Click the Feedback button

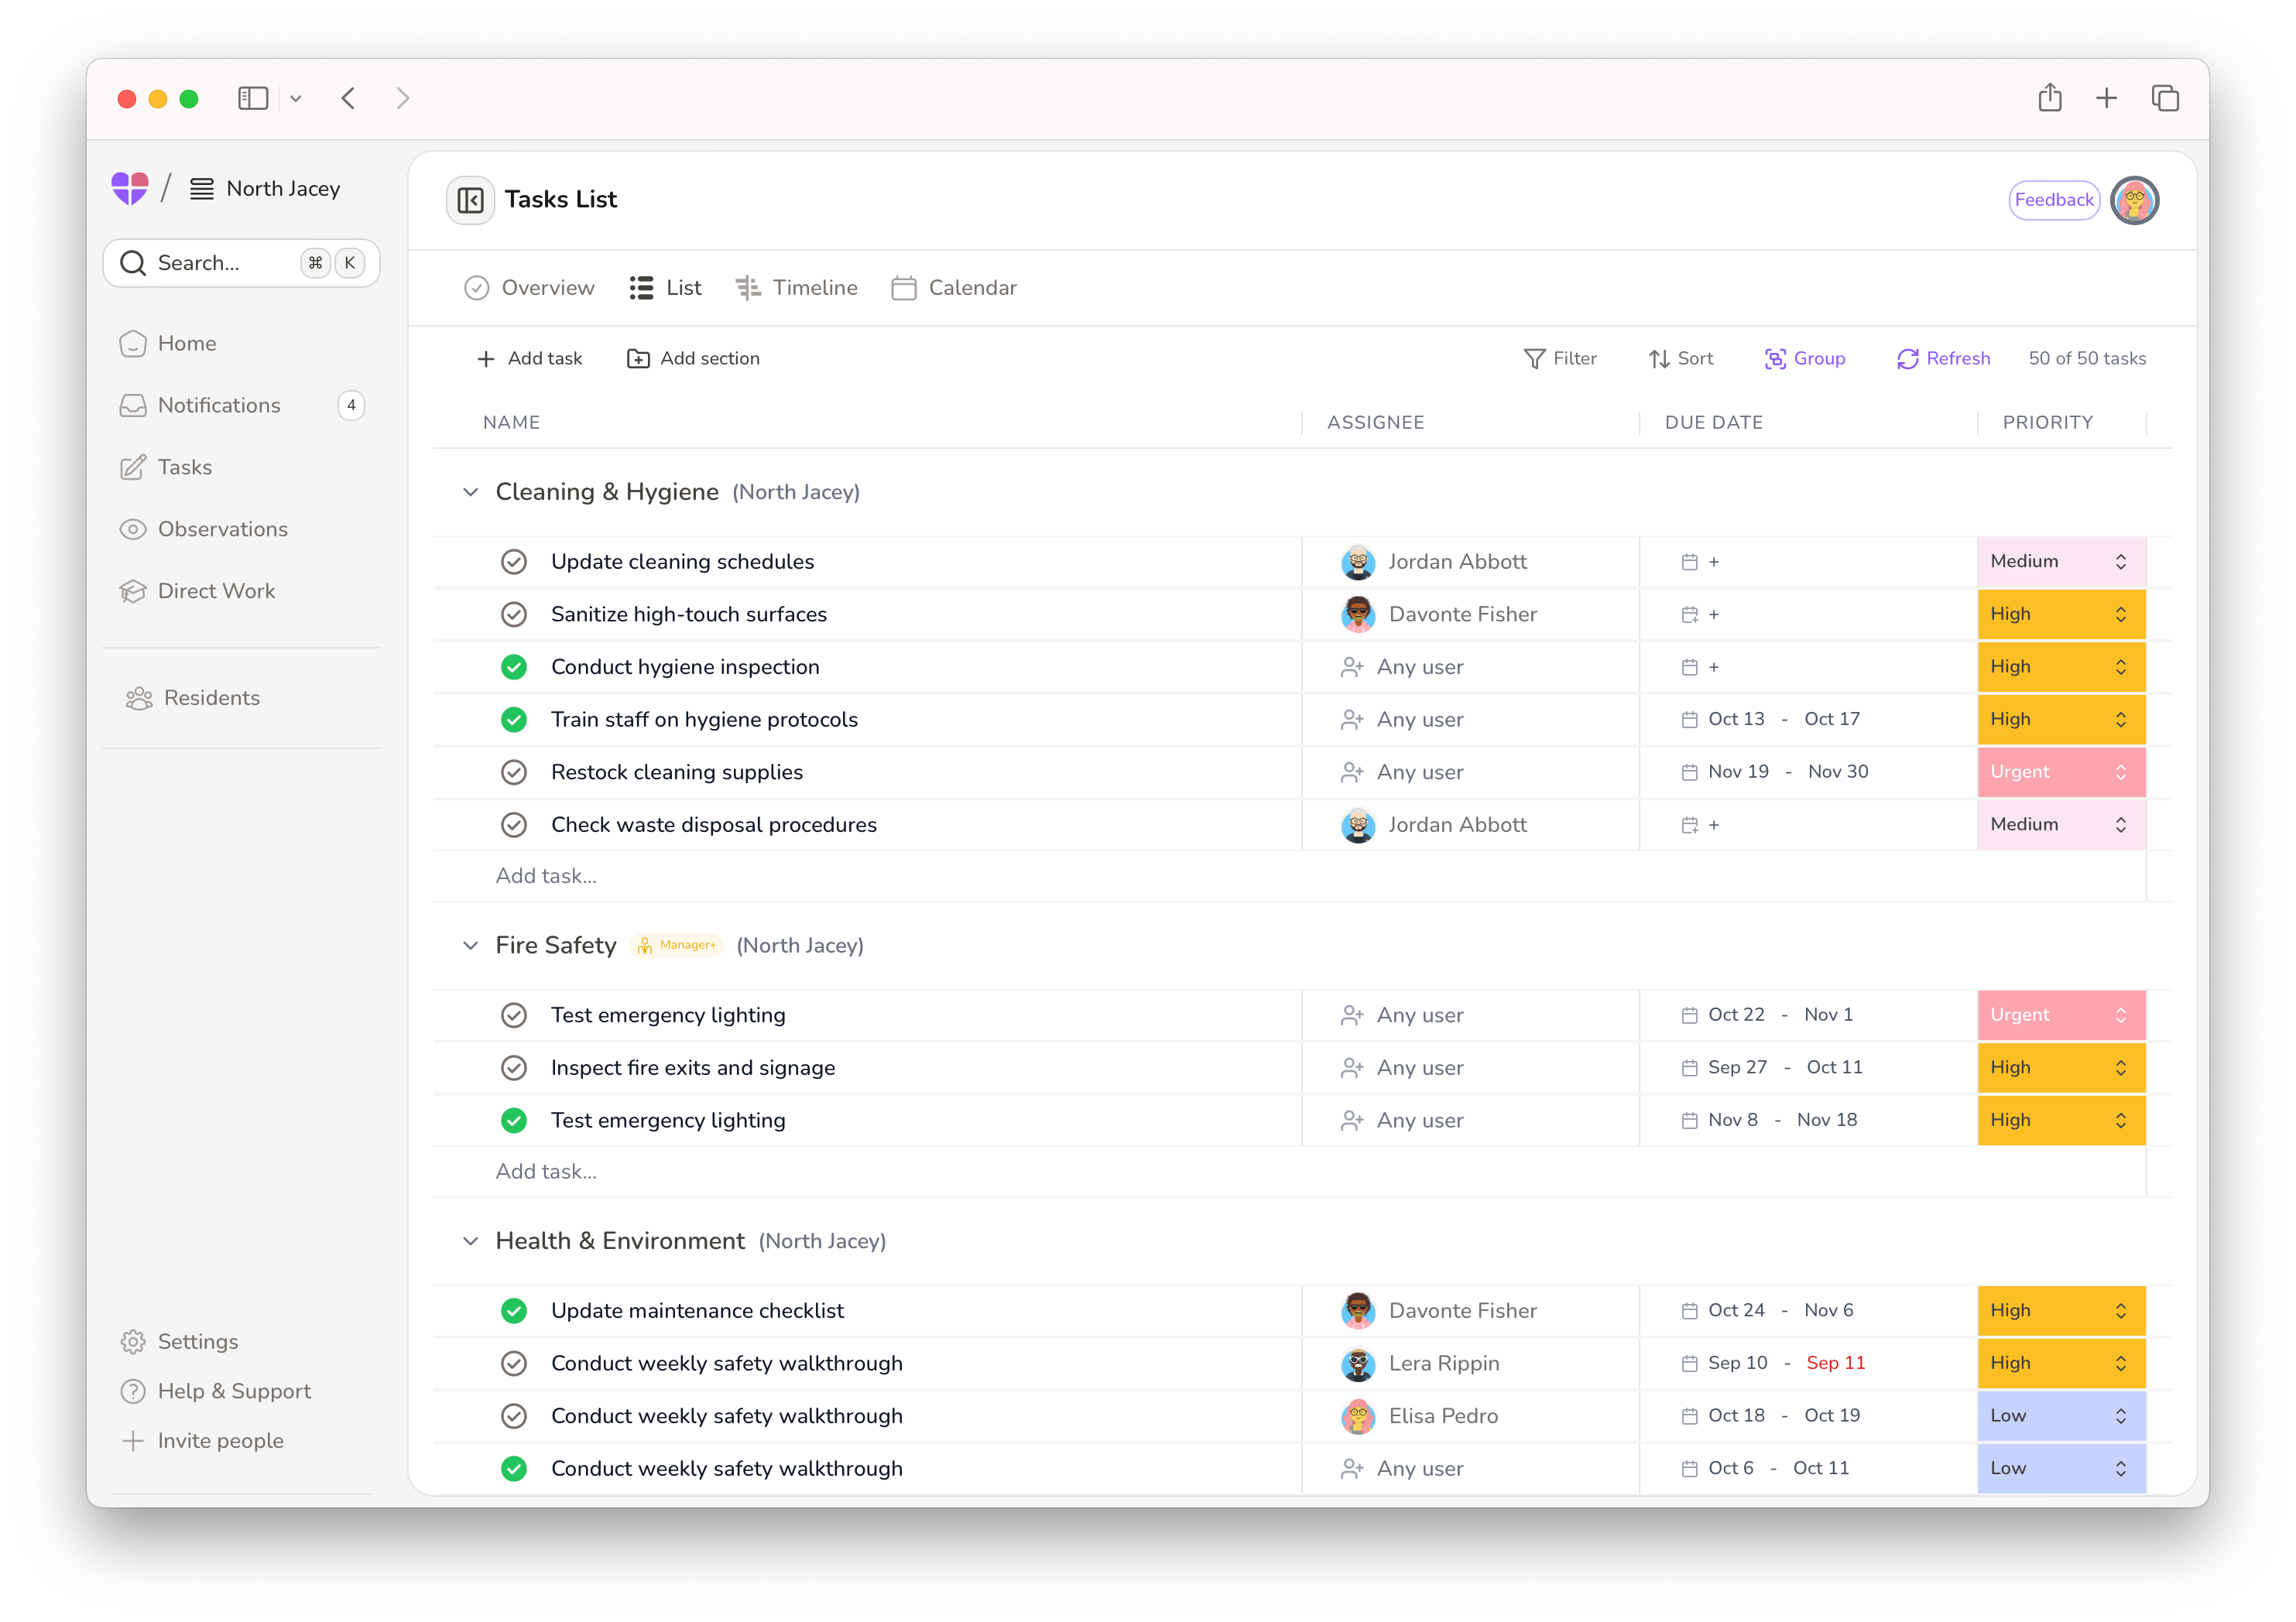pos(2053,200)
